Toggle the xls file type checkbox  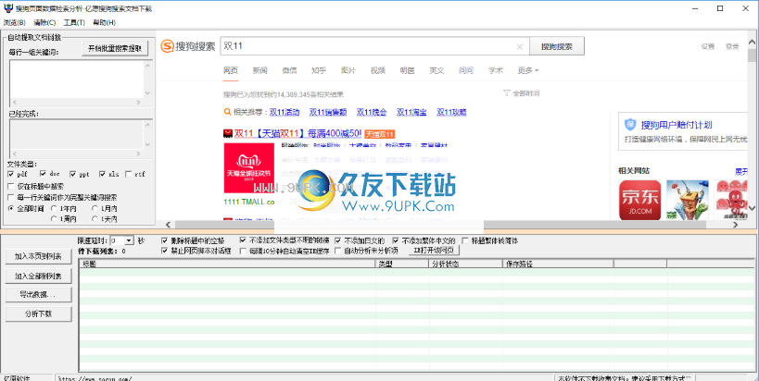click(x=102, y=174)
